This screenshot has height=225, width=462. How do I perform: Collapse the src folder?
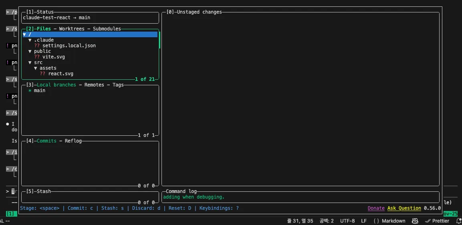[x=30, y=62]
